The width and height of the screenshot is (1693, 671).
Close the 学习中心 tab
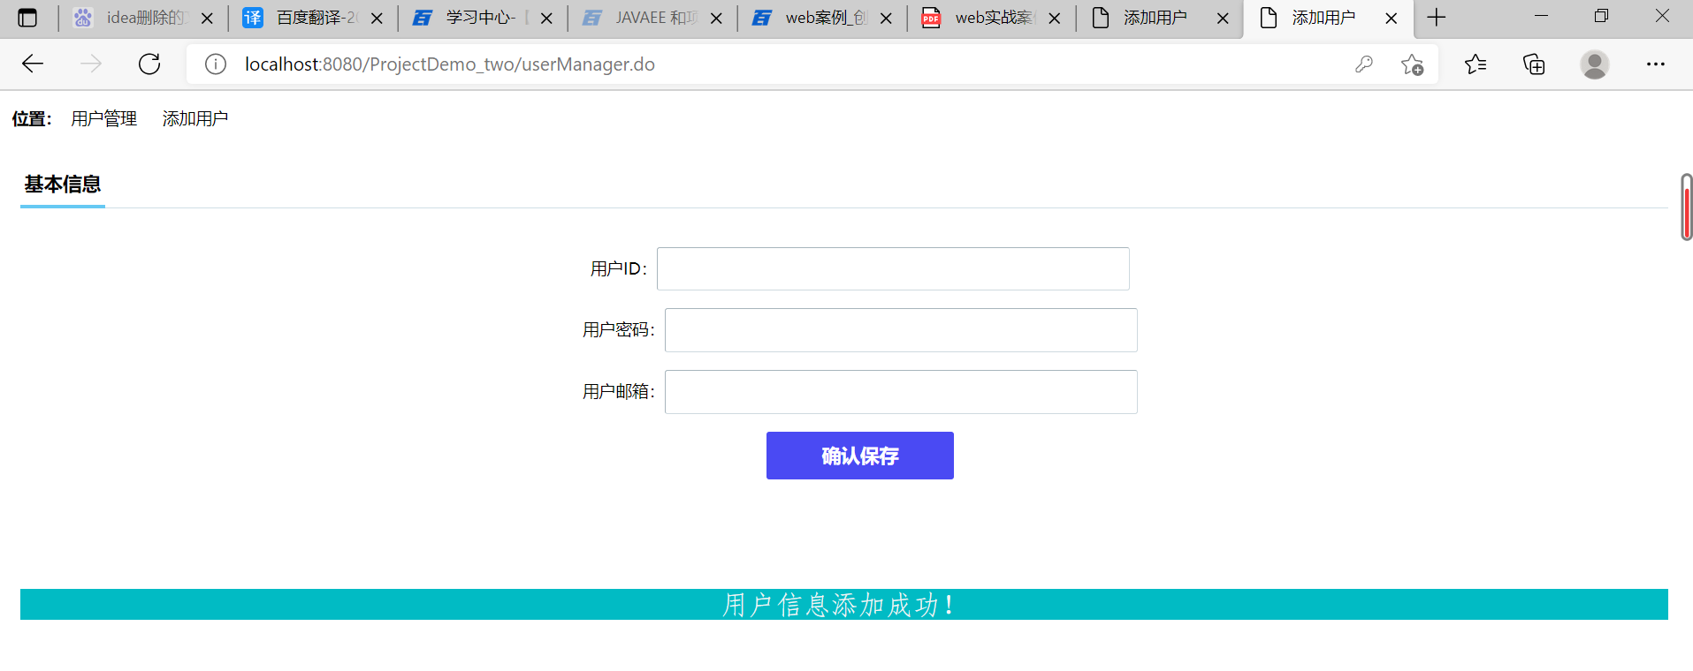[x=546, y=18]
